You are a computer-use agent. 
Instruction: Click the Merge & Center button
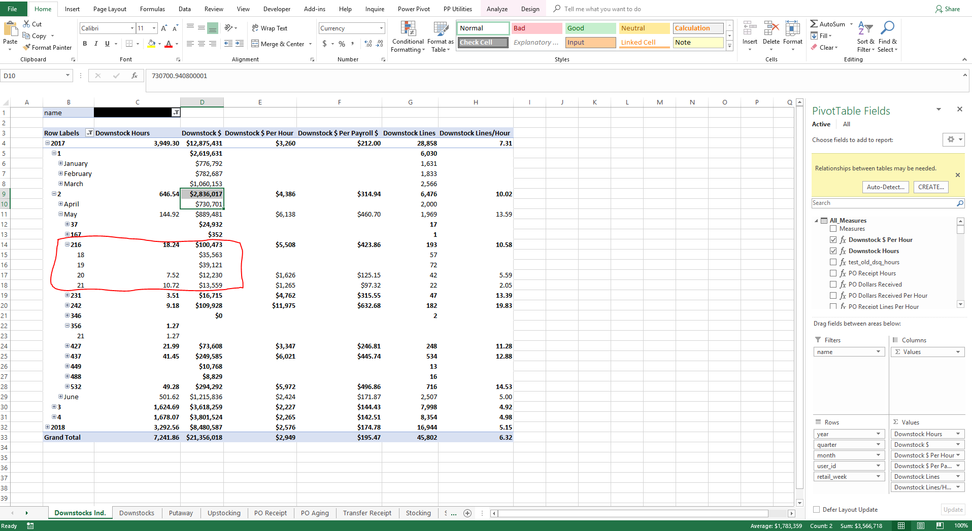click(278, 44)
